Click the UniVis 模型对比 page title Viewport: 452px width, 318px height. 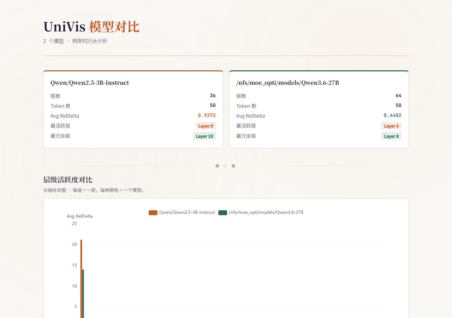[91, 27]
